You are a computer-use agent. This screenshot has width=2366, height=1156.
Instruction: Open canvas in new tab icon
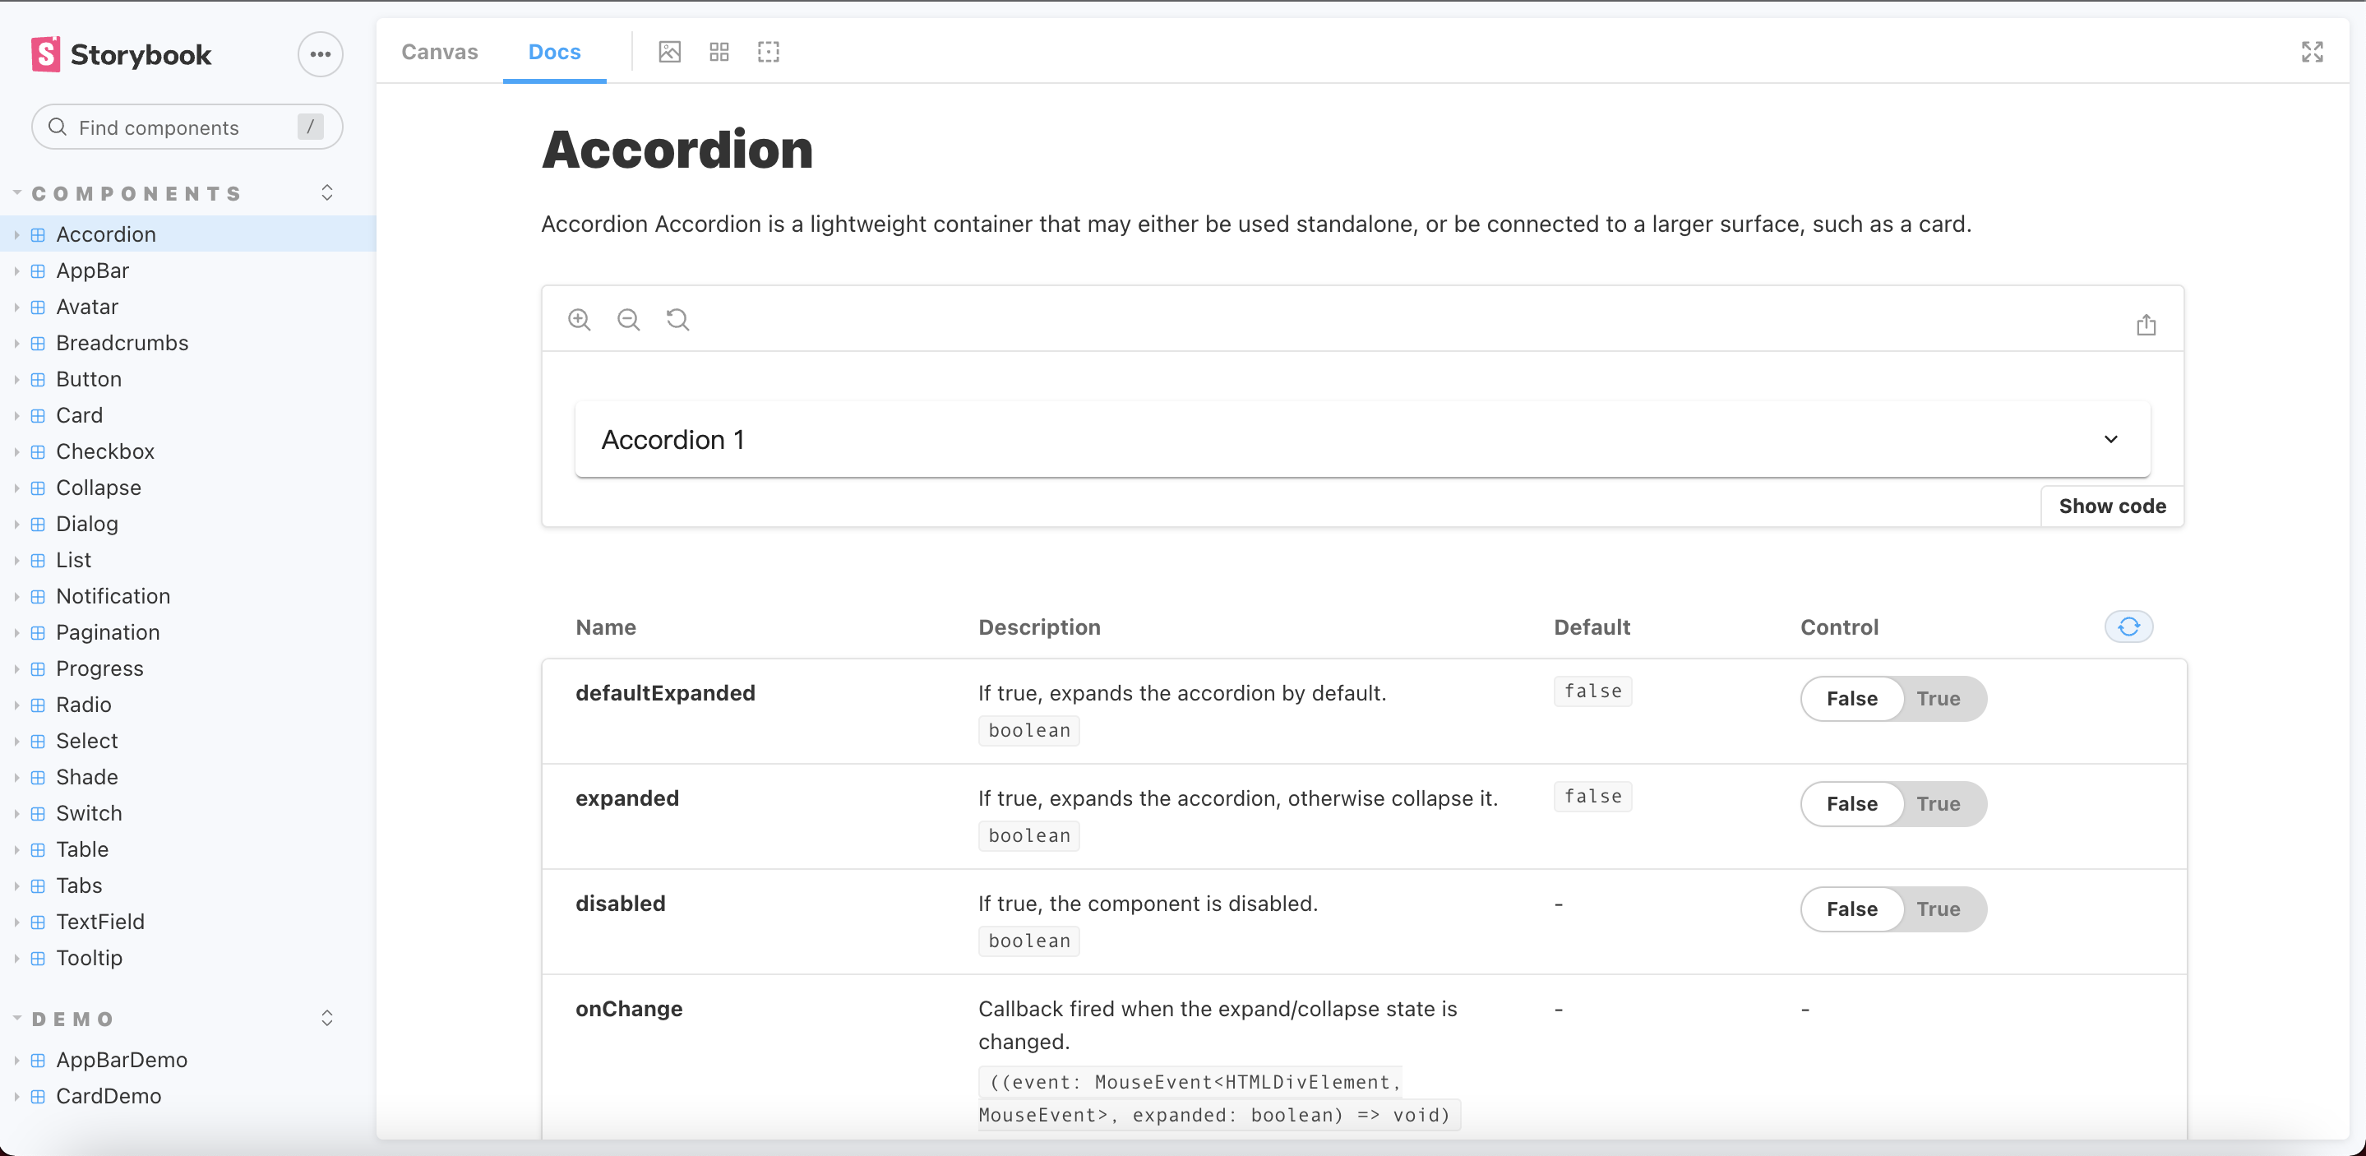2146,325
